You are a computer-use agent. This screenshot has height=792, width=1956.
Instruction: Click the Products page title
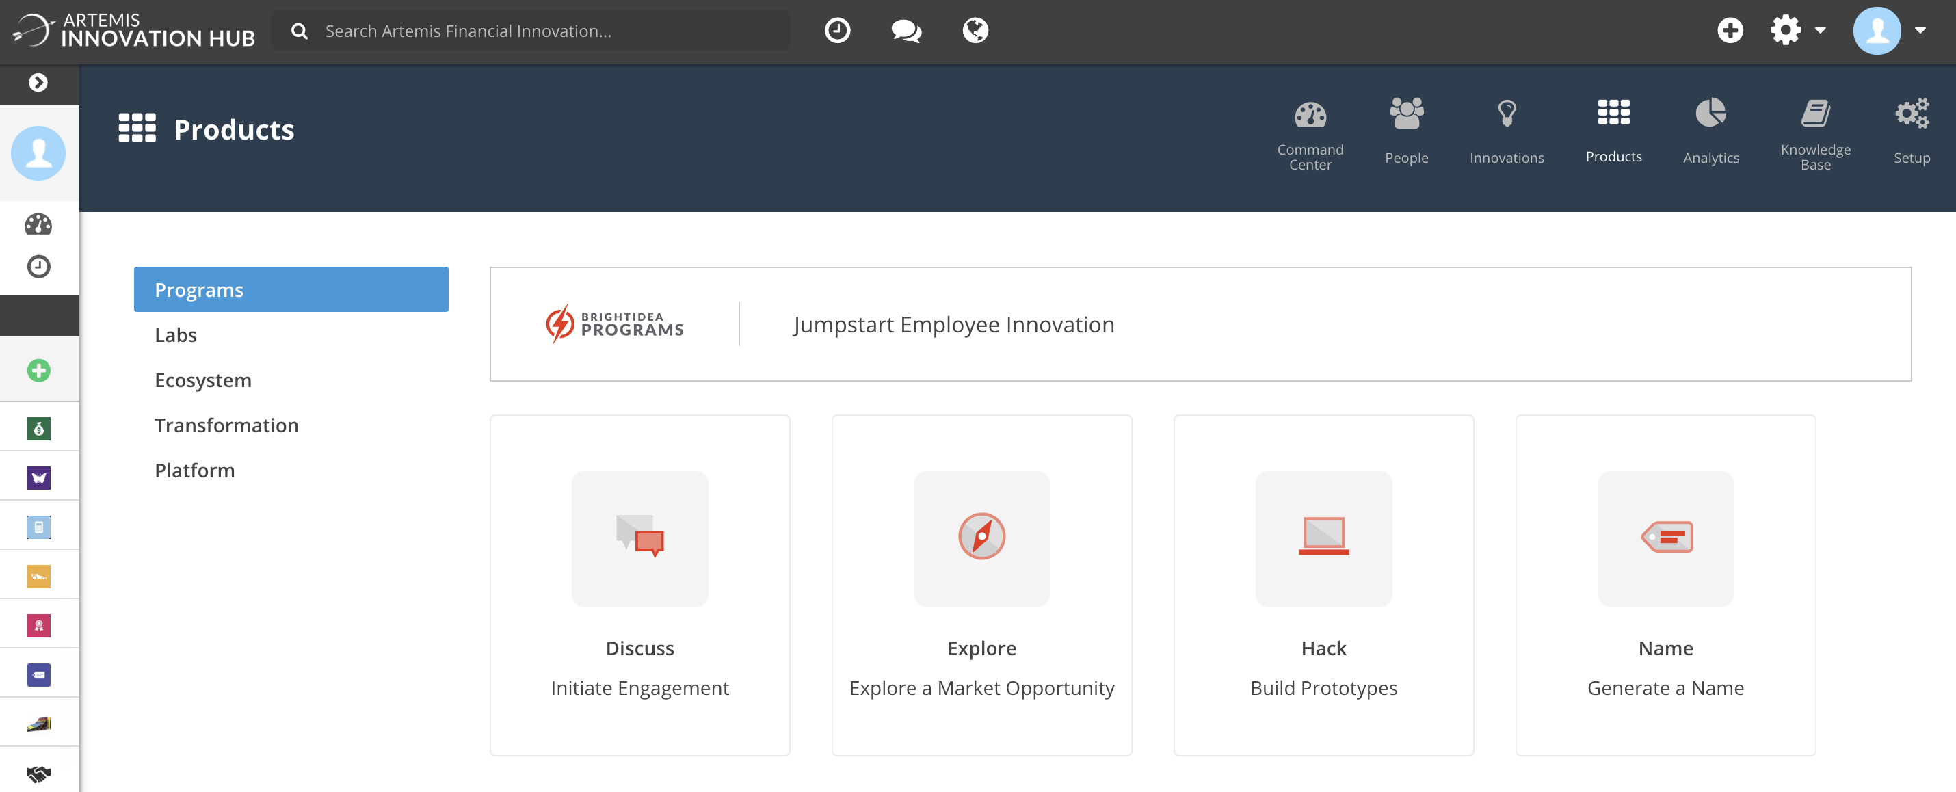click(x=234, y=129)
